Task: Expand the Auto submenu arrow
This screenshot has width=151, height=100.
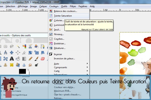Action: pyautogui.click(x=87, y=63)
